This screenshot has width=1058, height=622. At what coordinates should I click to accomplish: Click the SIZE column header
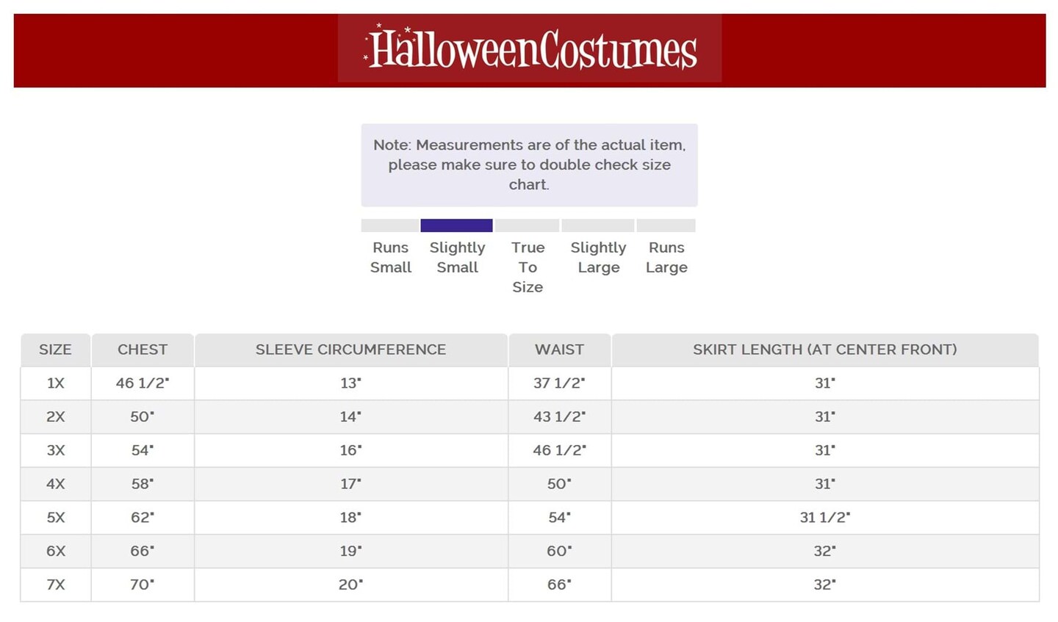pyautogui.click(x=55, y=350)
